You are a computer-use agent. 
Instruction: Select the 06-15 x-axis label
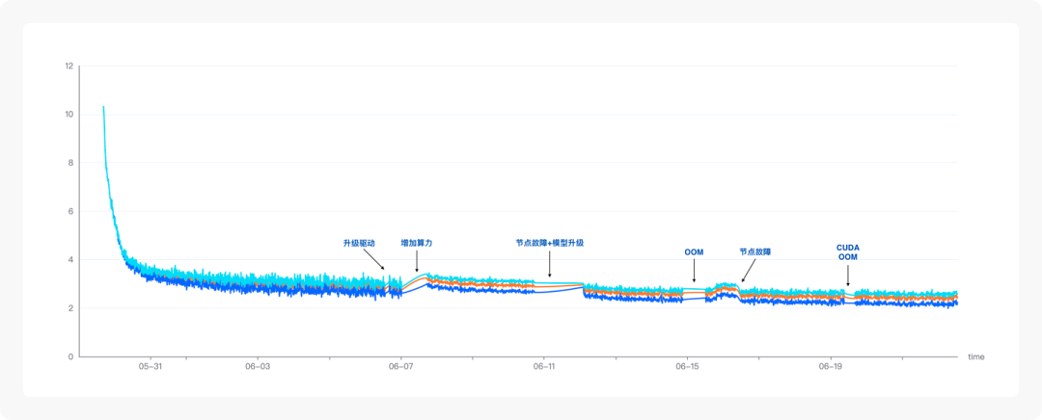click(x=687, y=366)
